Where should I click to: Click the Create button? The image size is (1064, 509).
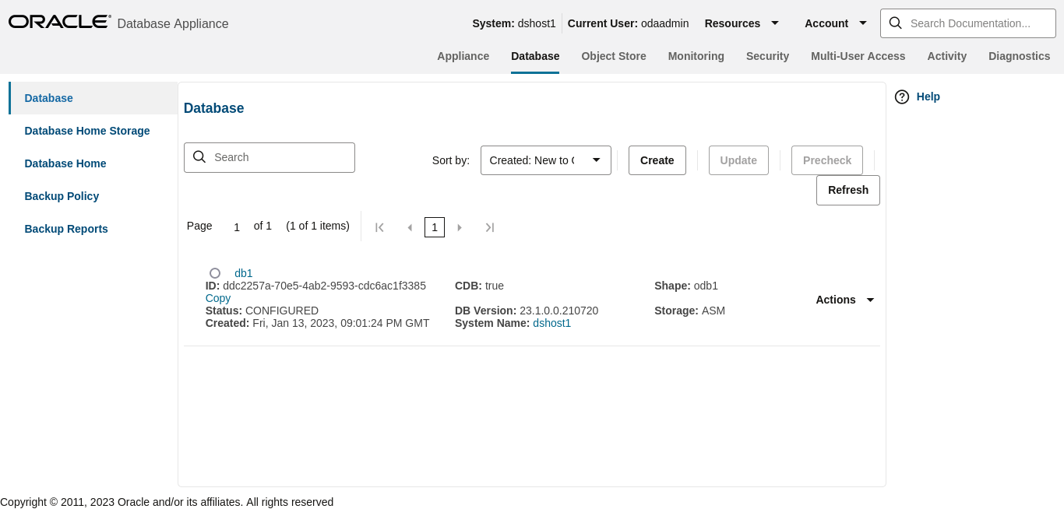[657, 160]
